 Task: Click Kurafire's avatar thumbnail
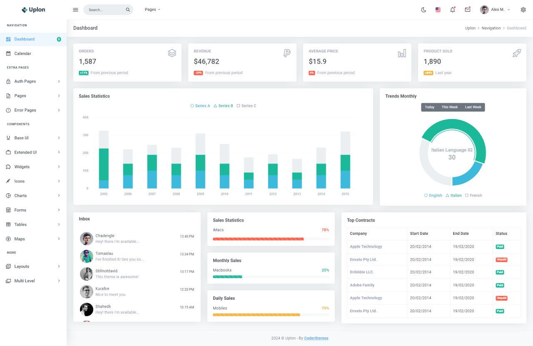[87, 292]
